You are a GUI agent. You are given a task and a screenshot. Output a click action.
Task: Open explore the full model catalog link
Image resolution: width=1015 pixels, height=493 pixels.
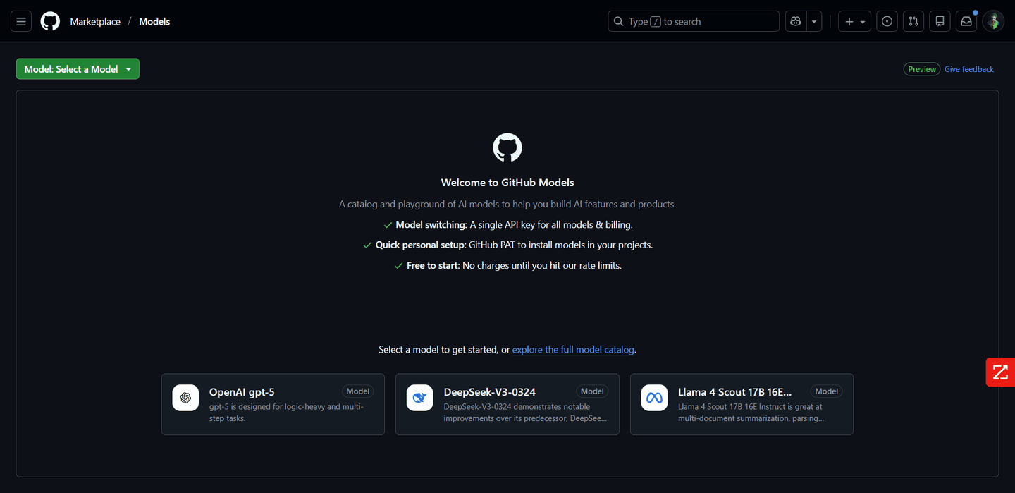click(573, 350)
